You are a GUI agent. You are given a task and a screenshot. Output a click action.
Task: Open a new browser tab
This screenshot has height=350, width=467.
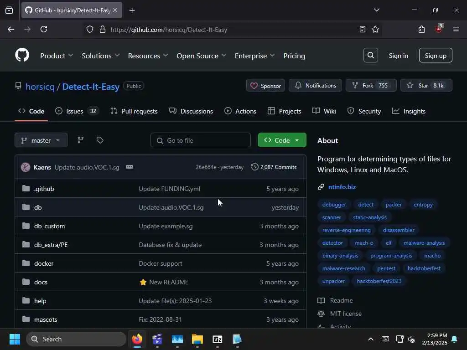tap(132, 10)
